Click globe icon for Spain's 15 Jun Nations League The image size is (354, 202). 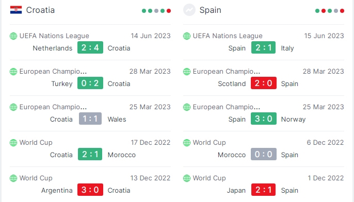(x=187, y=36)
